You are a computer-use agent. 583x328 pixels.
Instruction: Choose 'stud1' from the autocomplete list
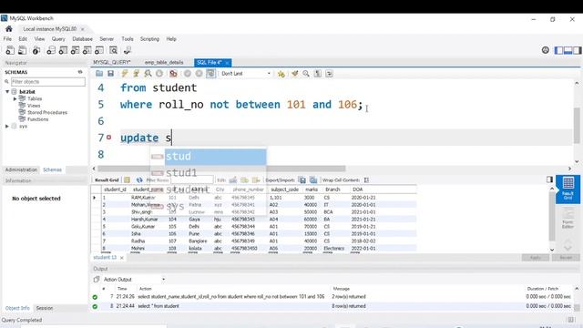(x=209, y=173)
